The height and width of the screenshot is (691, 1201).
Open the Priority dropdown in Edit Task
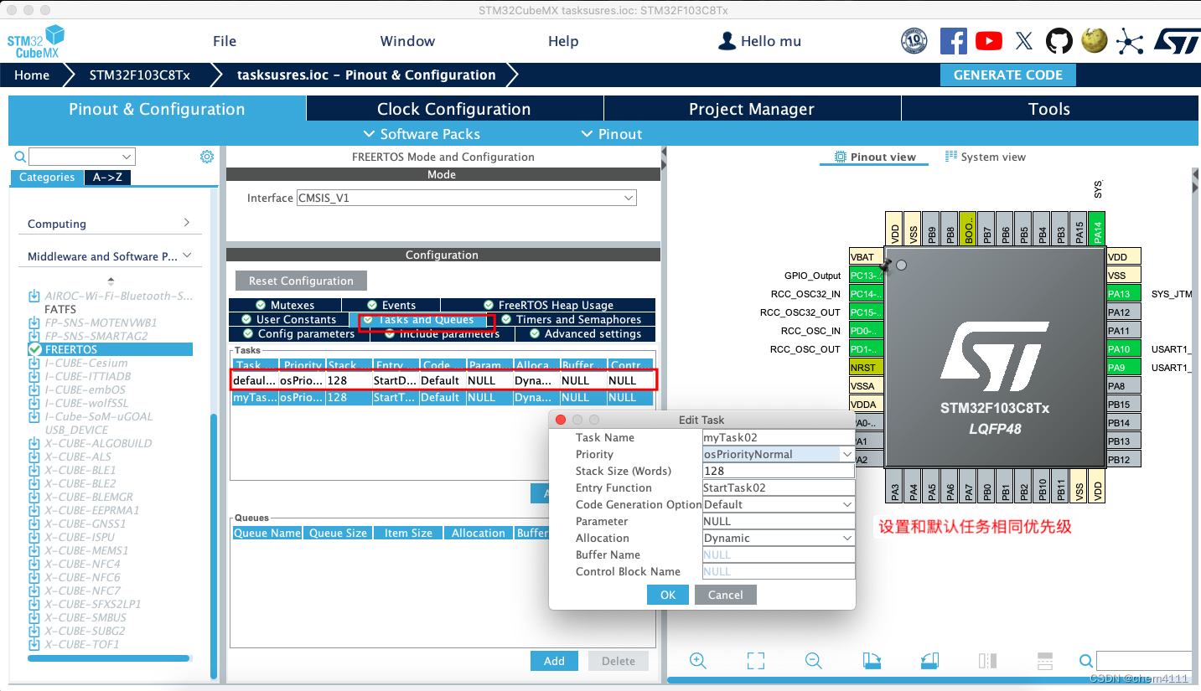pyautogui.click(x=848, y=453)
